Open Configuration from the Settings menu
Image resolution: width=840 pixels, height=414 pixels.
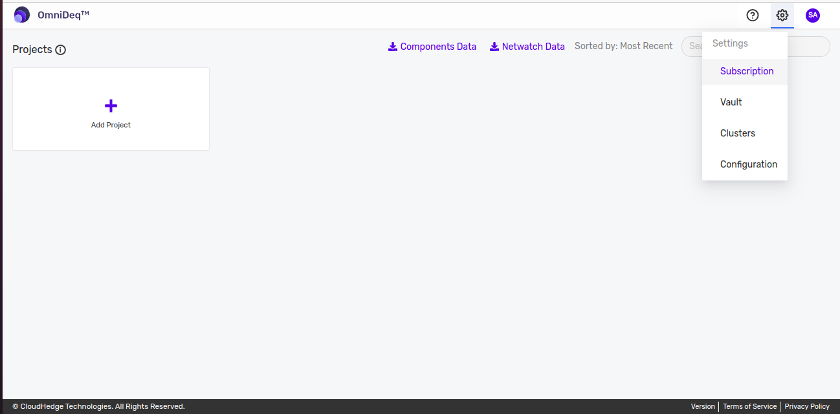(x=745, y=164)
